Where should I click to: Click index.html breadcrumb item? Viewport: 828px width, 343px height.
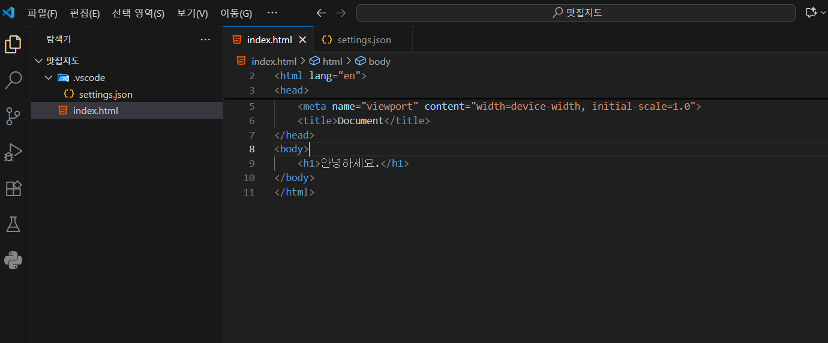point(274,61)
